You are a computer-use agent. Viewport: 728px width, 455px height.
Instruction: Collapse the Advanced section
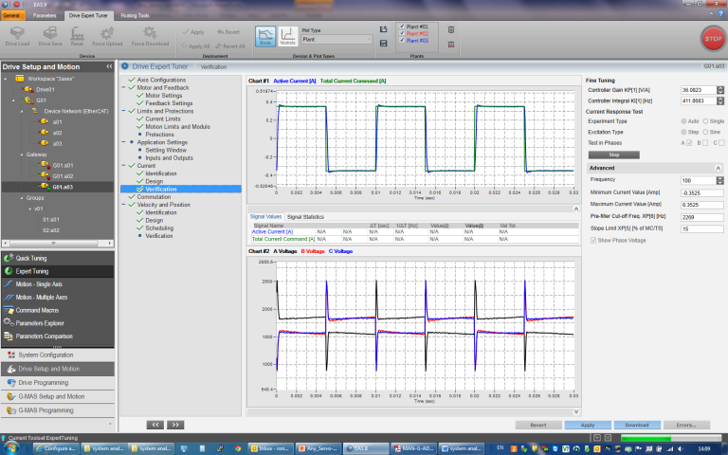719,168
